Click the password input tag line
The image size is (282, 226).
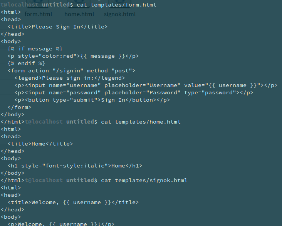pyautogui.click(x=134, y=93)
